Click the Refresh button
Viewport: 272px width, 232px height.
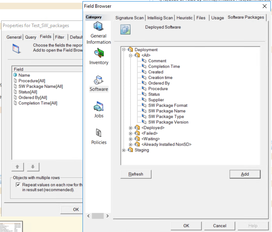pyautogui.click(x=136, y=174)
